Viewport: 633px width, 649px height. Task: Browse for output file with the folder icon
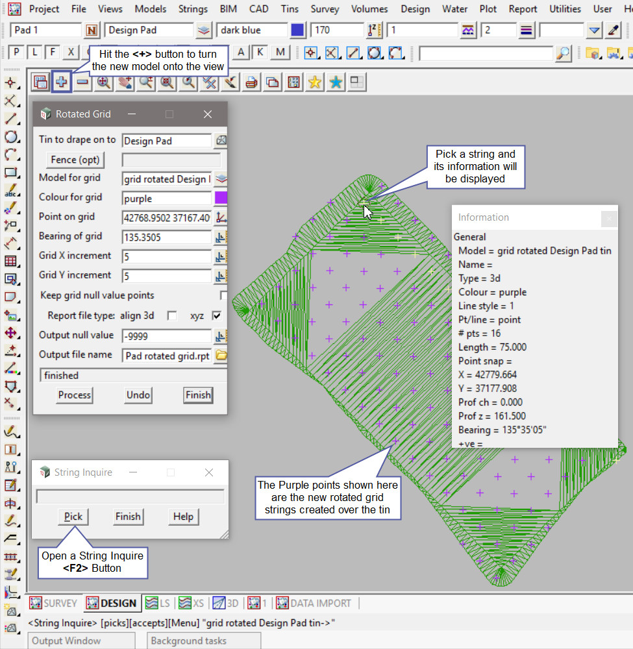pos(221,356)
